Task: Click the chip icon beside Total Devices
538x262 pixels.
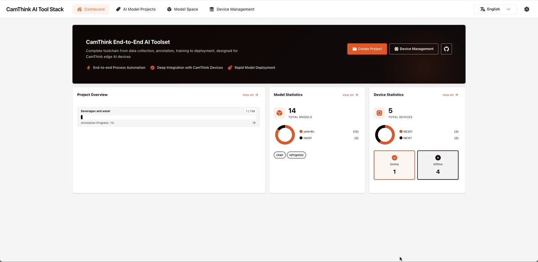Action: pos(379,113)
